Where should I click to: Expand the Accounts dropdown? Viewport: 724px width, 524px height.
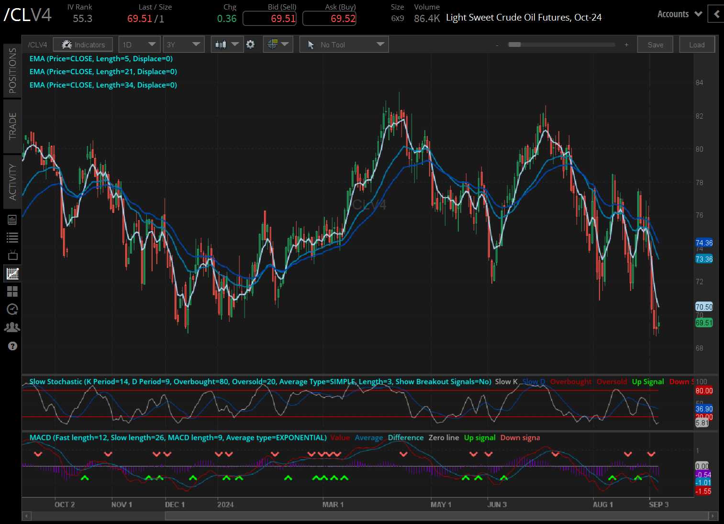pyautogui.click(x=678, y=14)
